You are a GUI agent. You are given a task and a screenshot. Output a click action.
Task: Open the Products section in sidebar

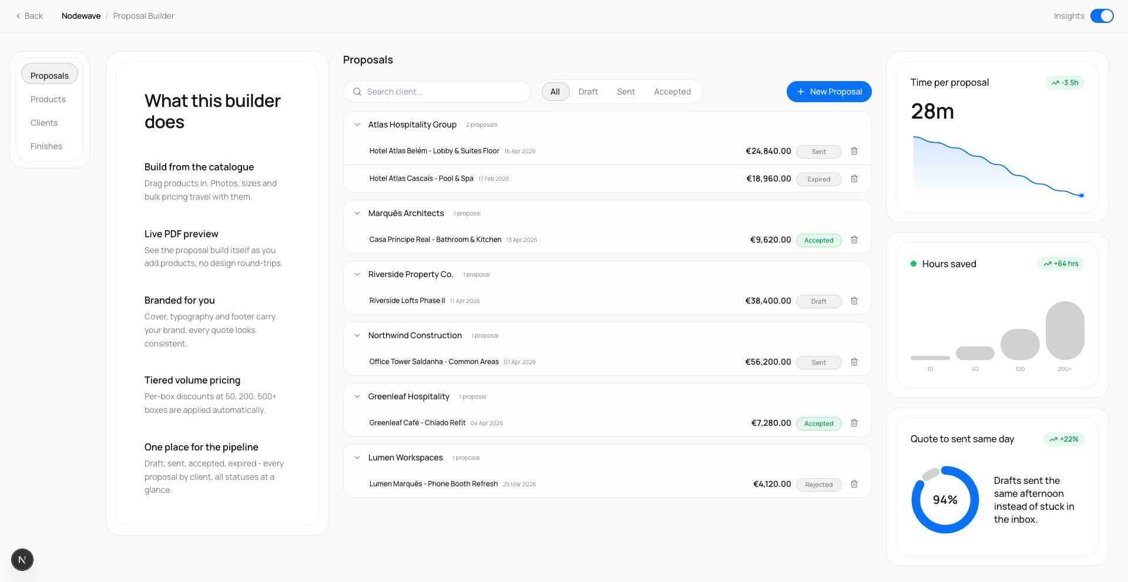(48, 99)
